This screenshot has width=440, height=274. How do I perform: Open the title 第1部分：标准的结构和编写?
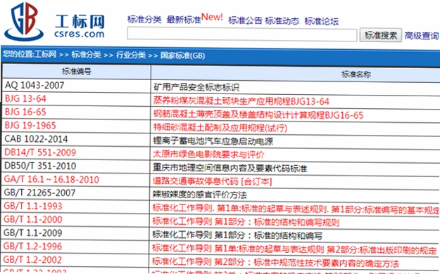237,235
